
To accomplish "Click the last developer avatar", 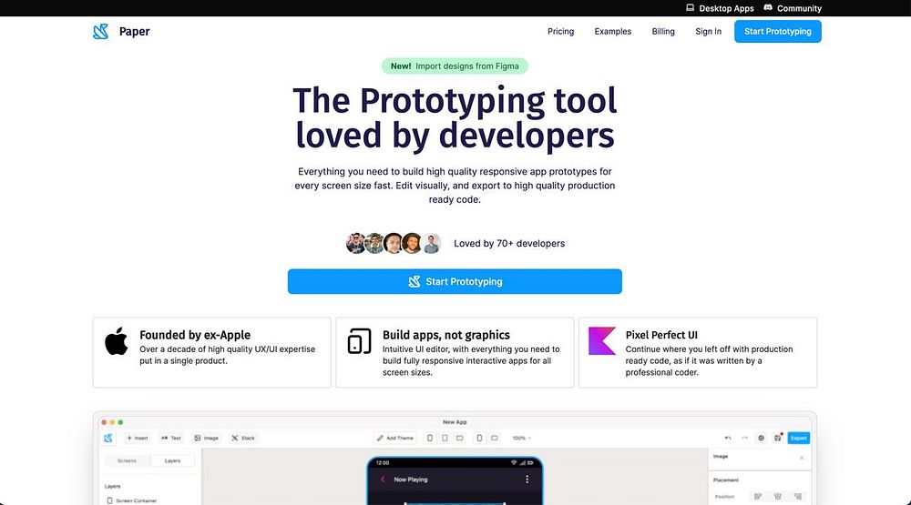I will tap(431, 243).
